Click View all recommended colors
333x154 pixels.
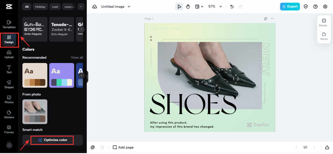tap(77, 57)
